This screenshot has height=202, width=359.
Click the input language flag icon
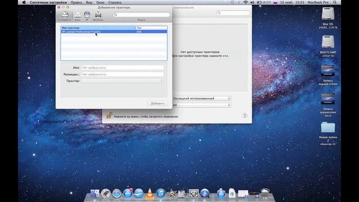pos(275,2)
